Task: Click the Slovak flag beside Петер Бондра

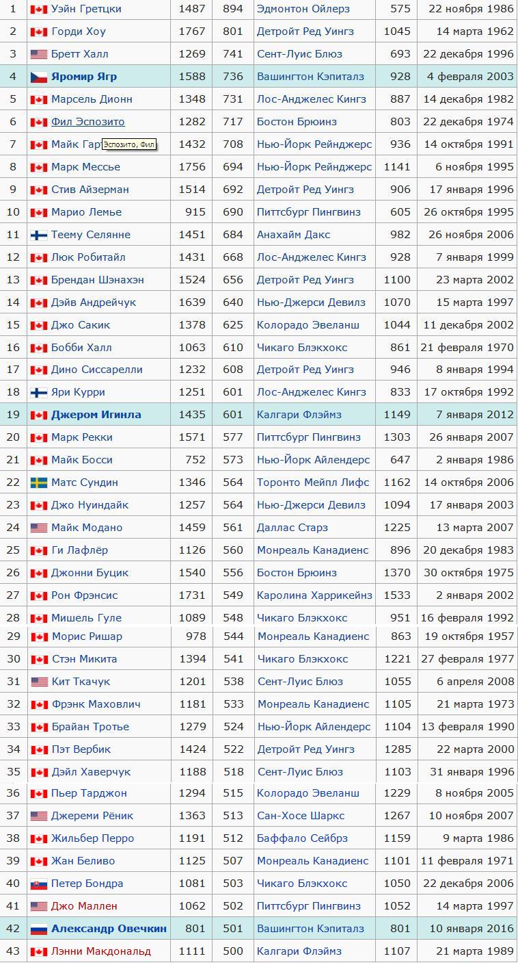Action: coord(40,884)
